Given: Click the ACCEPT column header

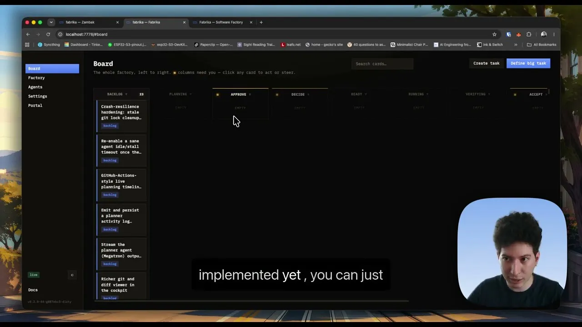Looking at the screenshot, I should [x=536, y=94].
